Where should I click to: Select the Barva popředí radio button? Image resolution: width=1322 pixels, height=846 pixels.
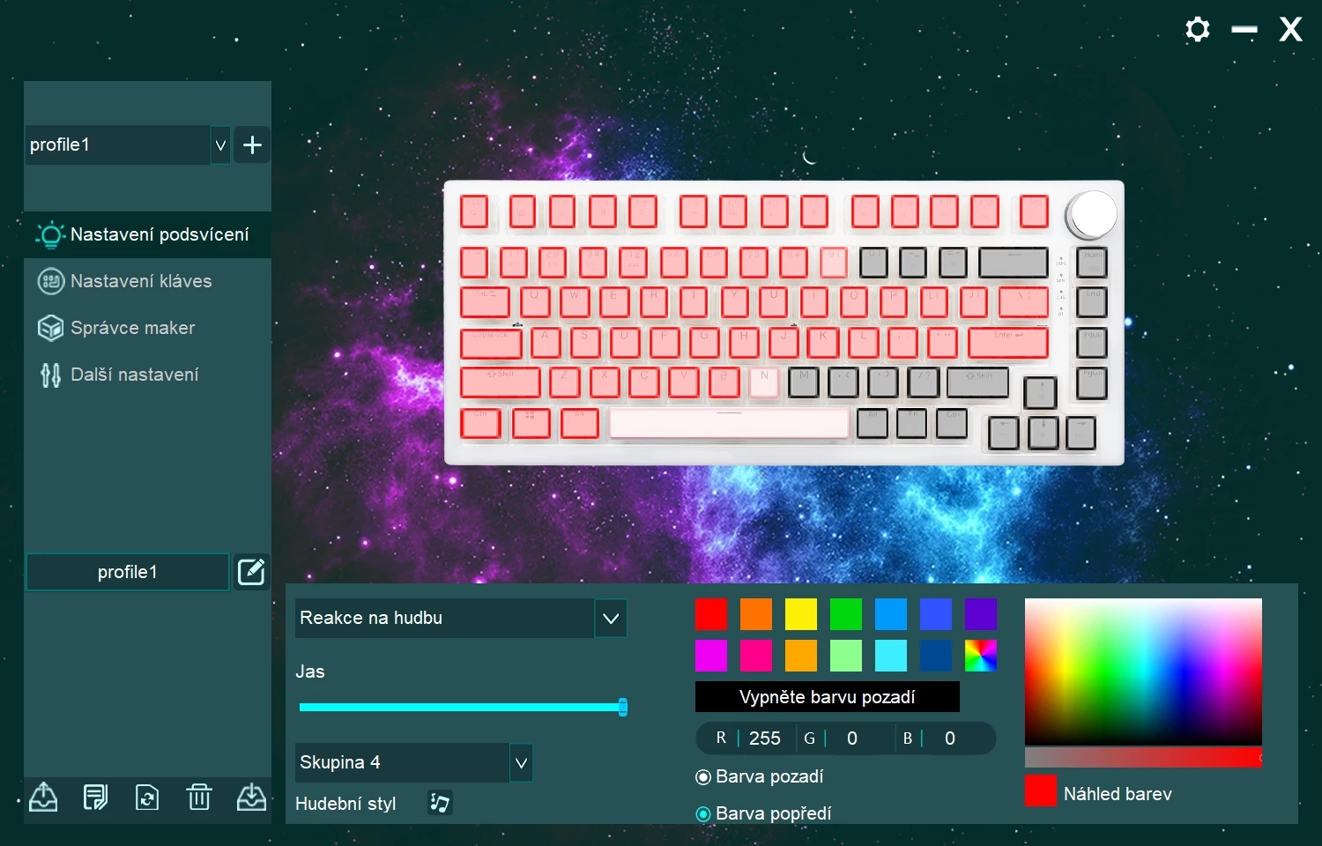pos(703,814)
